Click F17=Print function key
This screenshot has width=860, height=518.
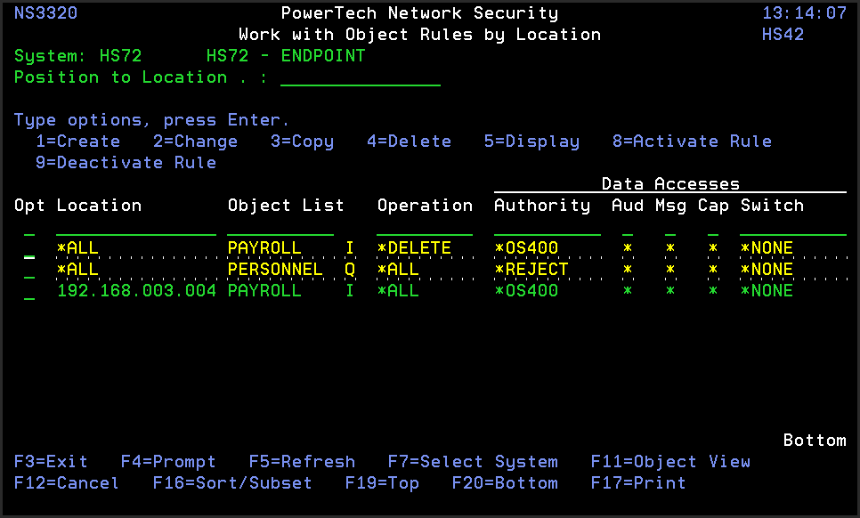point(638,483)
